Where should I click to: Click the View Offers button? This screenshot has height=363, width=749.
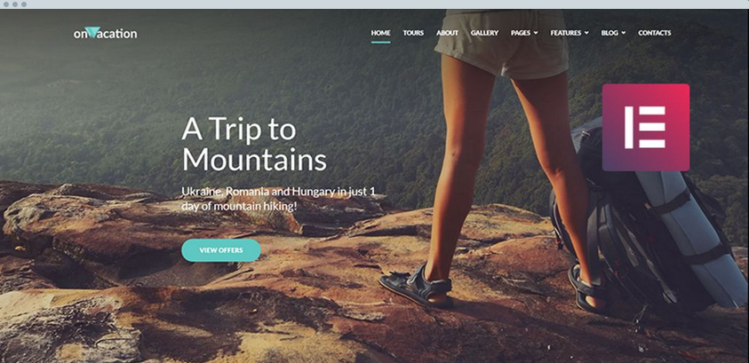[221, 250]
